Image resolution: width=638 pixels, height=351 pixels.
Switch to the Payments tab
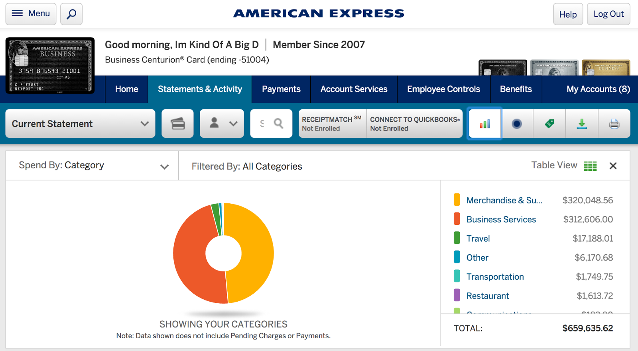(x=281, y=89)
